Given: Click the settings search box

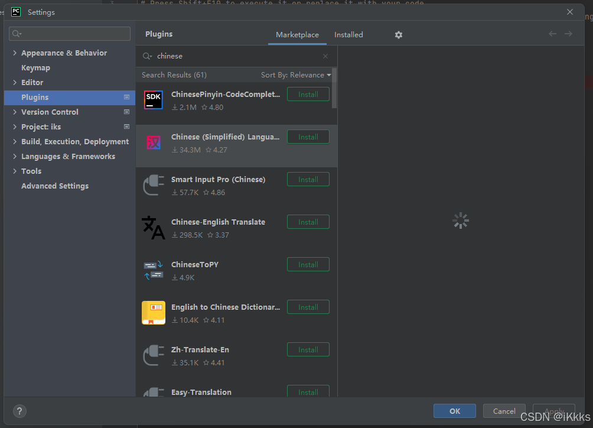Looking at the screenshot, I should point(70,34).
